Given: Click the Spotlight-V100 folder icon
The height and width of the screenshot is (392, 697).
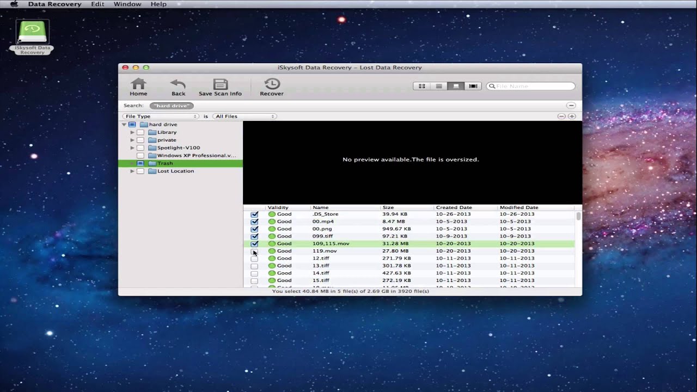Looking at the screenshot, I should [152, 148].
